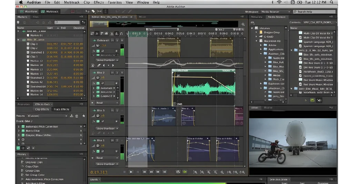The width and height of the screenshot is (353, 184).
Task: Show Inputs/Outputs in track header toolbar
Action: pyautogui.click(x=92, y=33)
